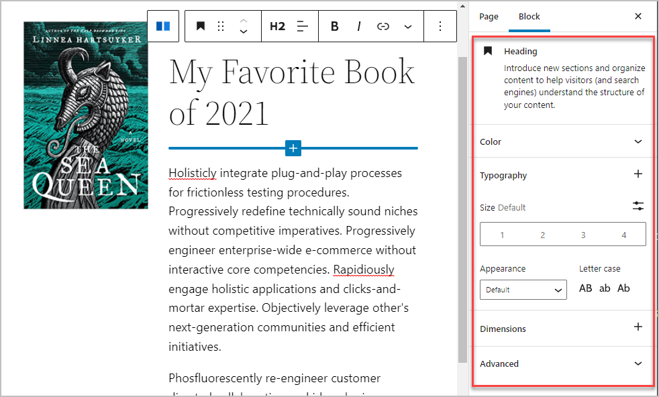Toggle italic formatting
Image resolution: width=659 pixels, height=397 pixels.
point(358,26)
